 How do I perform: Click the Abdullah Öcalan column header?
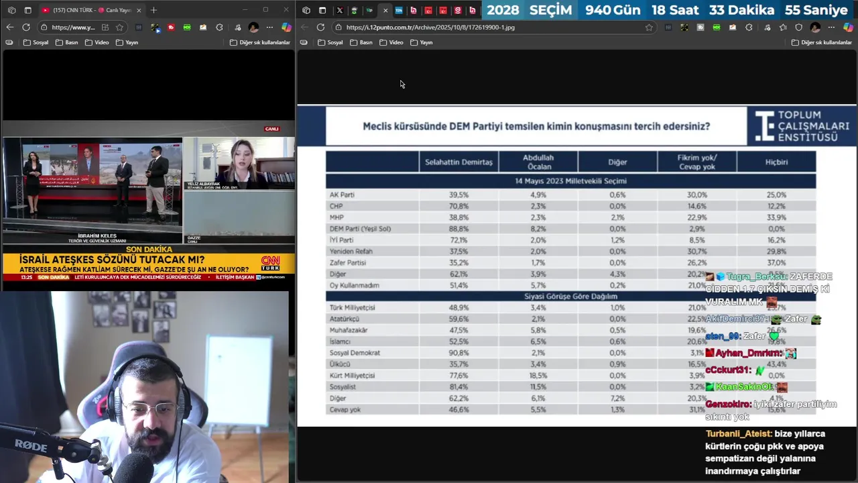click(538, 162)
